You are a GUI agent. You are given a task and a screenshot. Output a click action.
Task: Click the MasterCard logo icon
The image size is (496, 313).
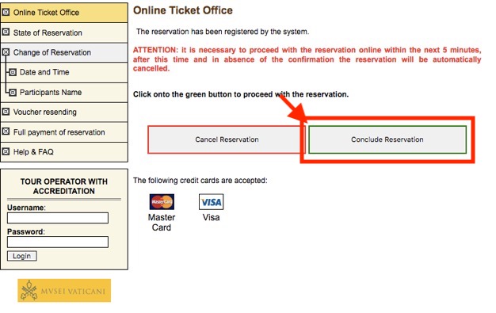(x=162, y=201)
